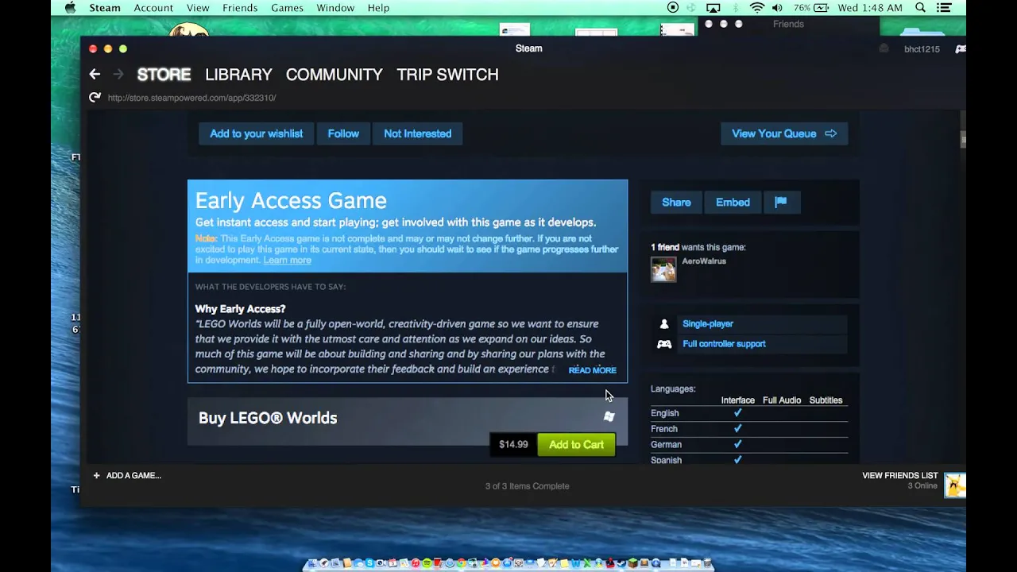Open the Steam menu in menu bar
This screenshot has height=572, width=1017.
(105, 8)
